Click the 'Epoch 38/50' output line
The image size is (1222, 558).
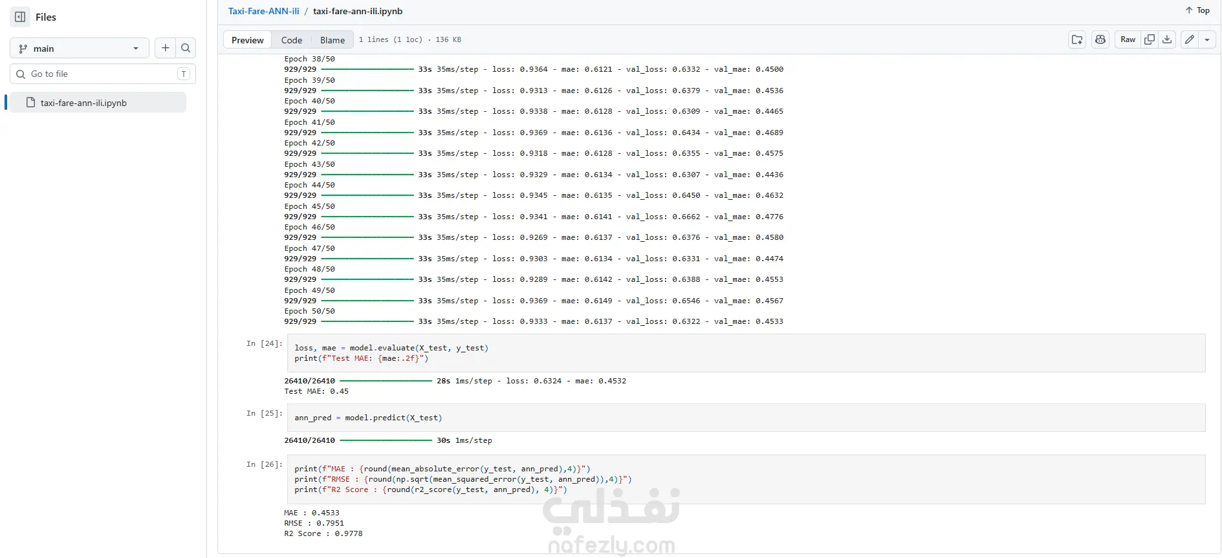point(310,59)
